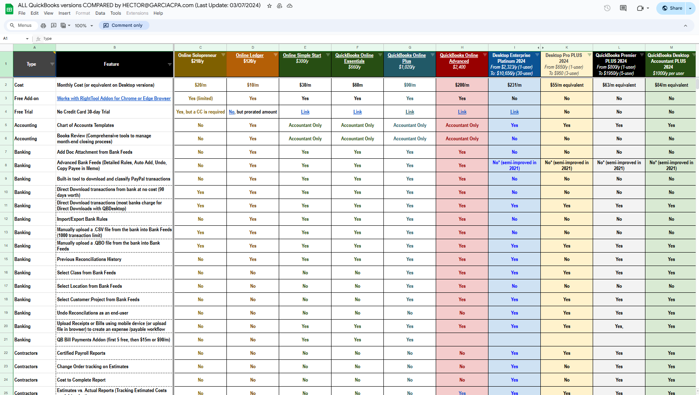Toggle the filter on Desktop Pro PLUS column
The image size is (699, 395).
(x=589, y=55)
